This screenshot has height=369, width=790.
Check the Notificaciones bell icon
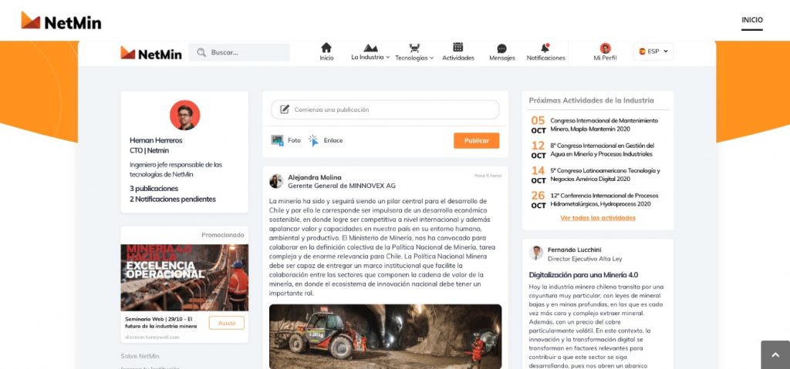545,48
